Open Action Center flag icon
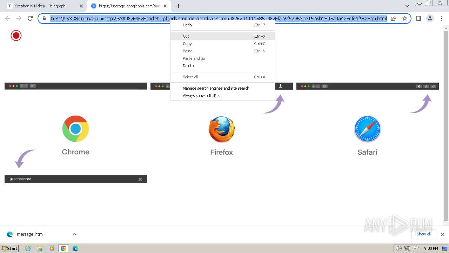 pos(415,248)
